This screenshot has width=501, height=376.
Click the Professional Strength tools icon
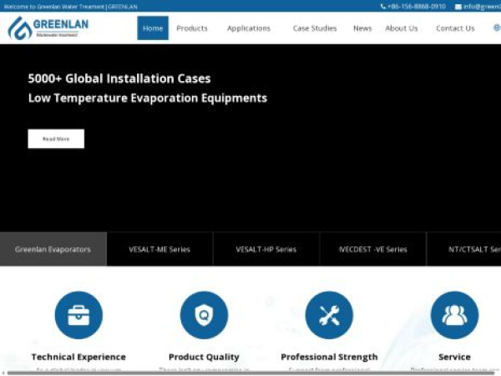329,315
